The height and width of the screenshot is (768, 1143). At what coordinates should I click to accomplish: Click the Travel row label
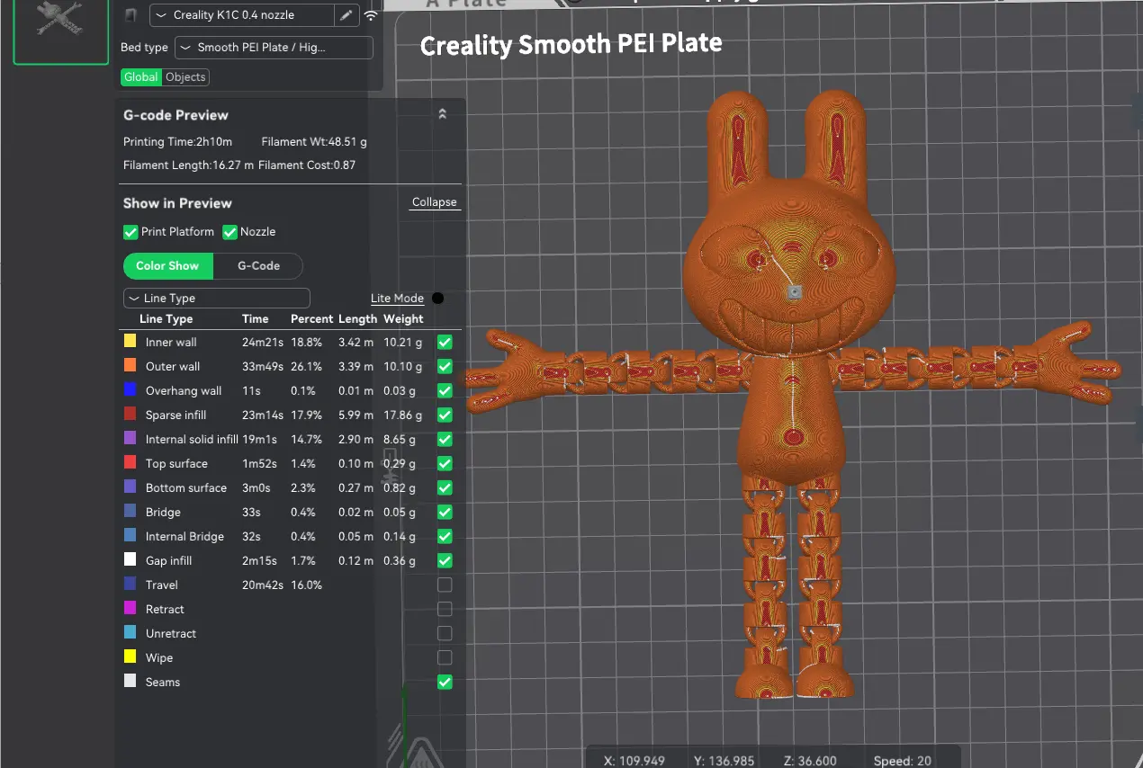[162, 585]
